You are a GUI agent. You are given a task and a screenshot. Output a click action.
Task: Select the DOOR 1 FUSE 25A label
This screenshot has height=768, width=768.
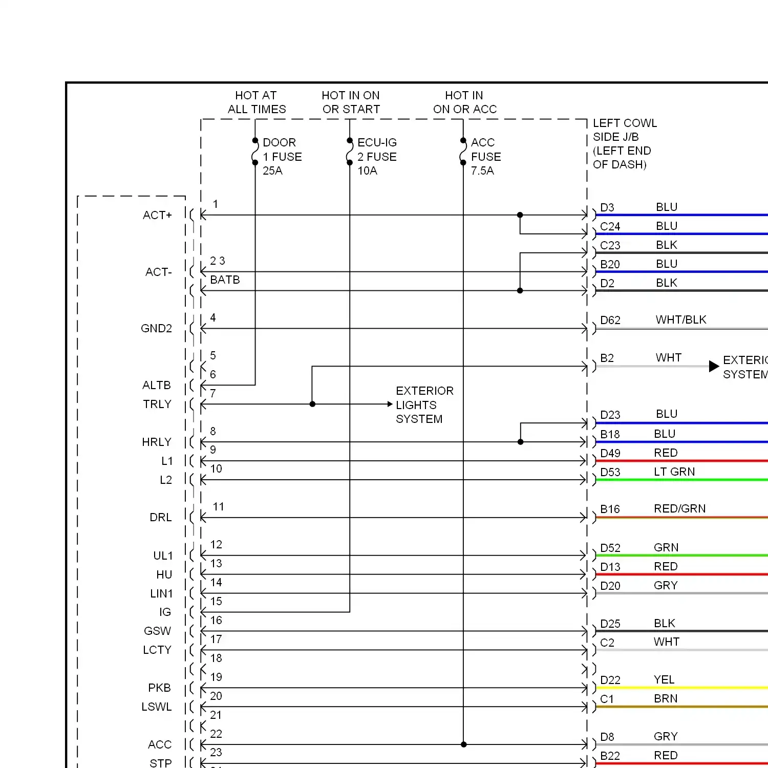tap(282, 157)
